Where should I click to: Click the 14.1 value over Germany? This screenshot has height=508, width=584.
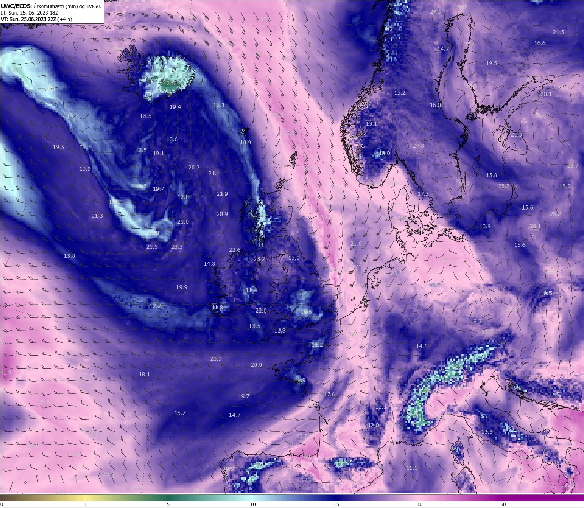click(422, 346)
